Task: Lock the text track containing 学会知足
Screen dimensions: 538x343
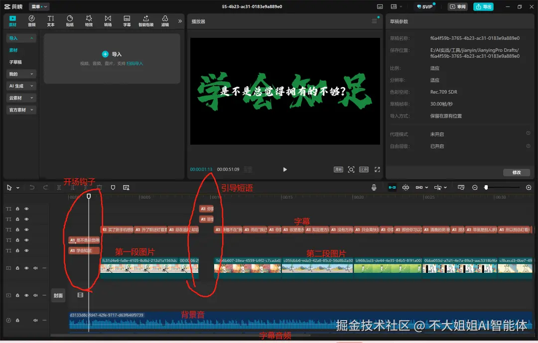Action: click(17, 251)
